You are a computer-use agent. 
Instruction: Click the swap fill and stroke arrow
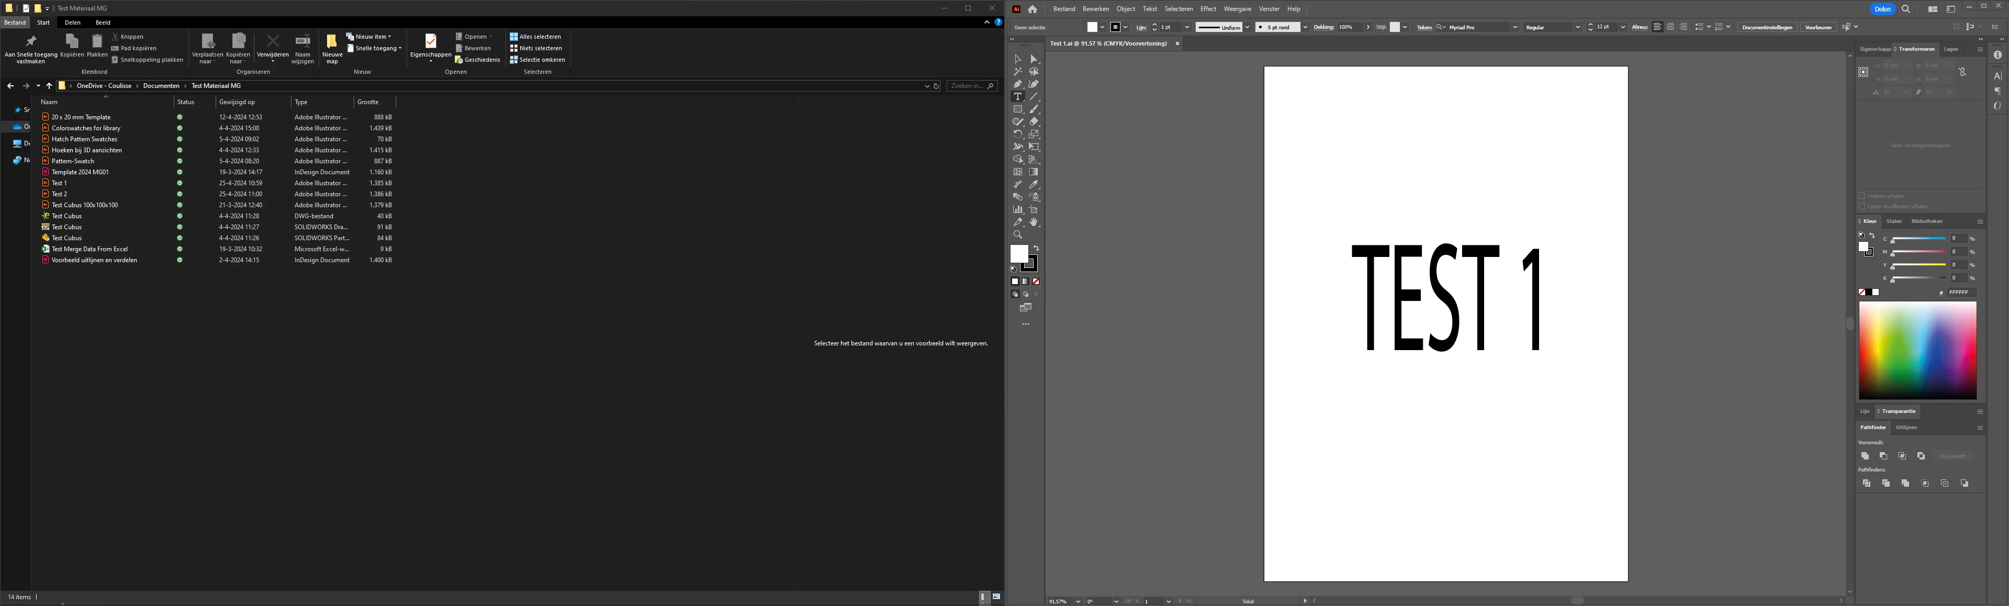click(1037, 248)
